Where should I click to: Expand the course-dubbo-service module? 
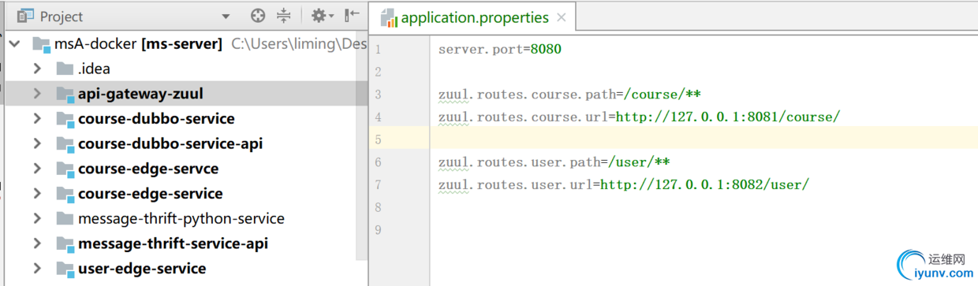tap(37, 119)
